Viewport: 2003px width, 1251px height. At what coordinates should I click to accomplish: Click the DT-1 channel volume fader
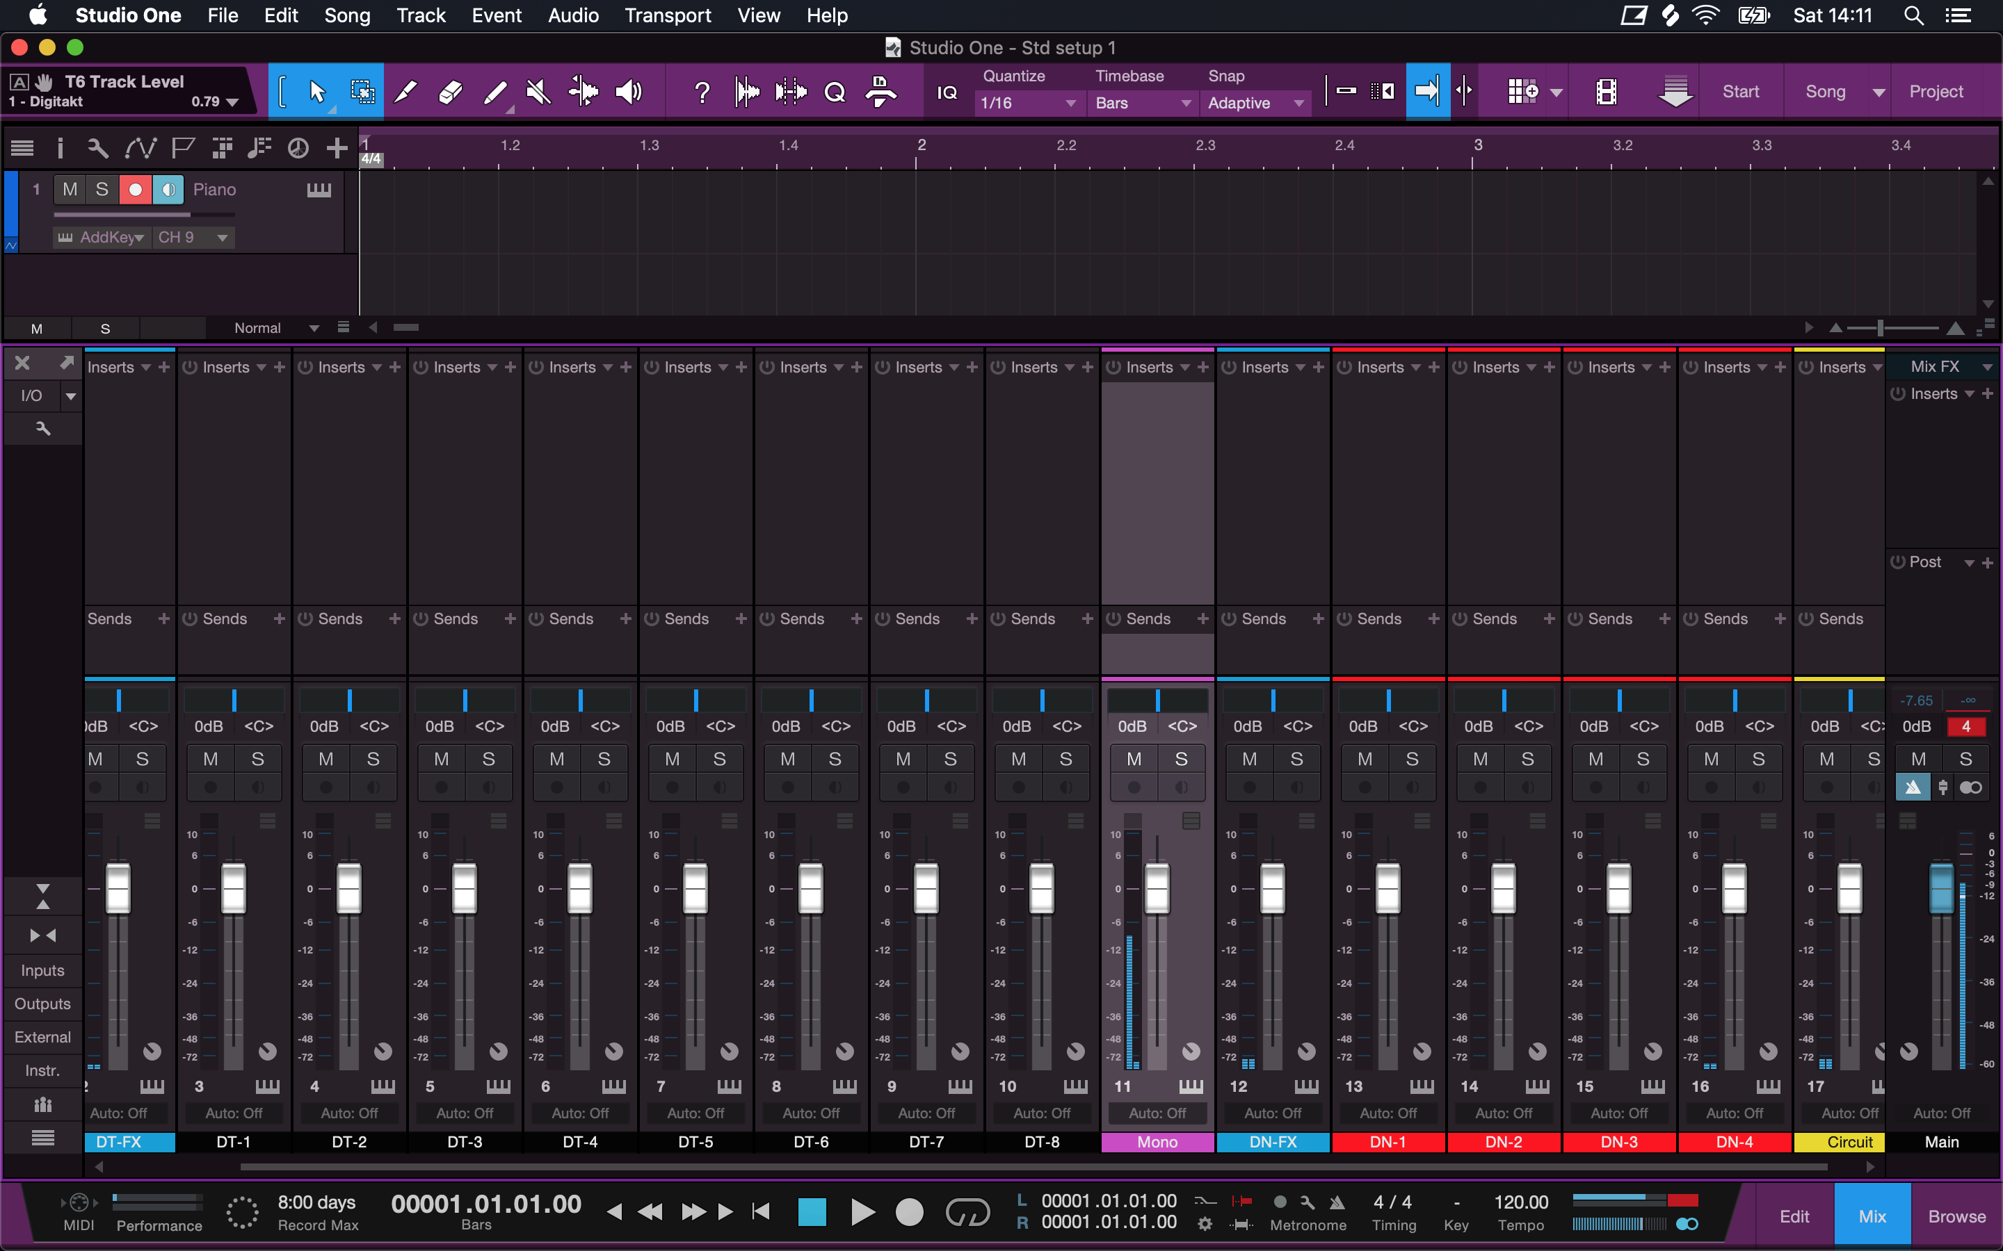(234, 889)
